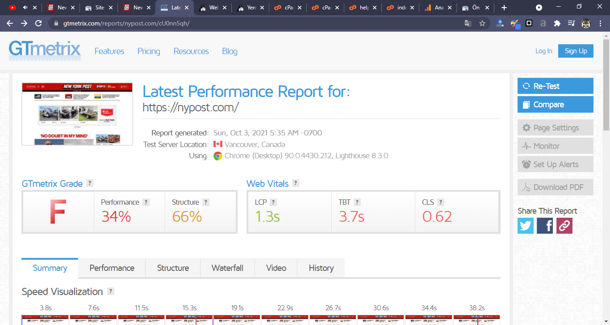Click the Monitor button

(x=555, y=146)
